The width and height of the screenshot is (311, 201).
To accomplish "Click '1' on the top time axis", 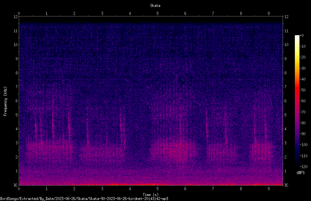I will pos(46,13).
